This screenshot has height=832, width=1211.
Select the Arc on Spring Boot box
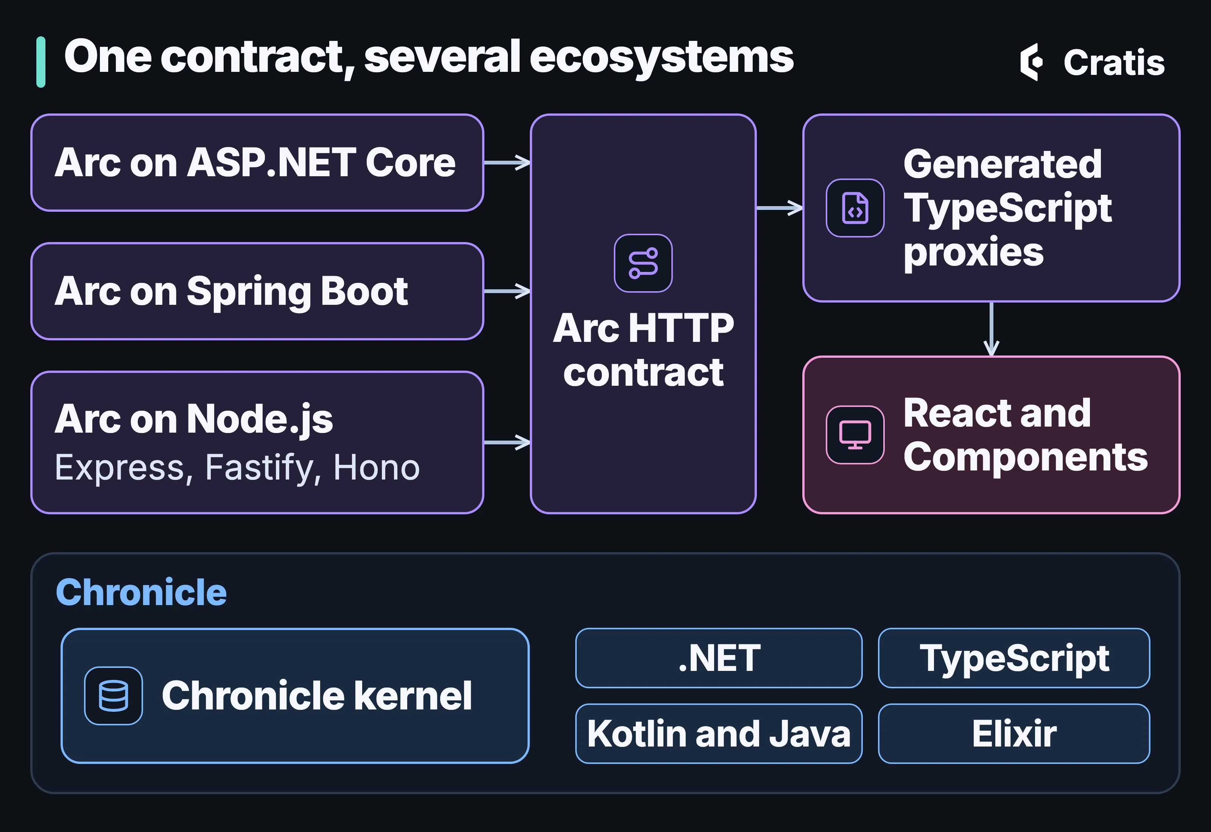pyautogui.click(x=257, y=291)
